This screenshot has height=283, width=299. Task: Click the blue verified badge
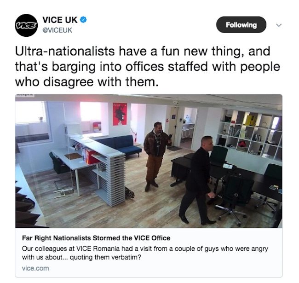[x=83, y=20]
